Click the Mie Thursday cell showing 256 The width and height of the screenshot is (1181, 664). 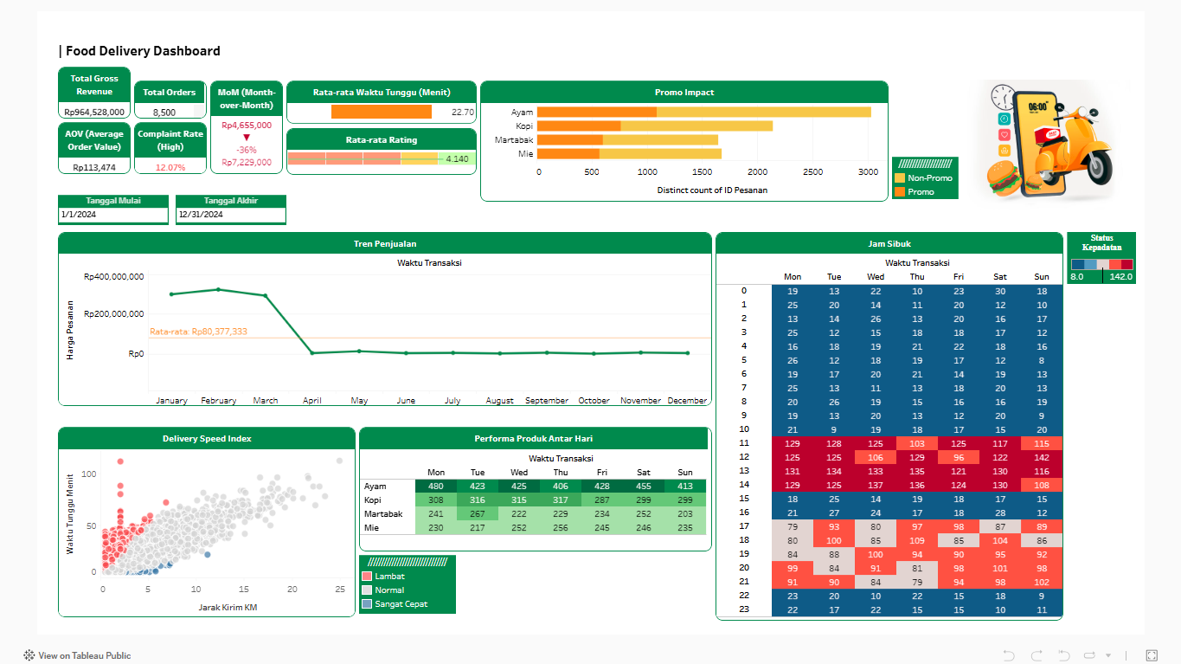[x=561, y=527]
